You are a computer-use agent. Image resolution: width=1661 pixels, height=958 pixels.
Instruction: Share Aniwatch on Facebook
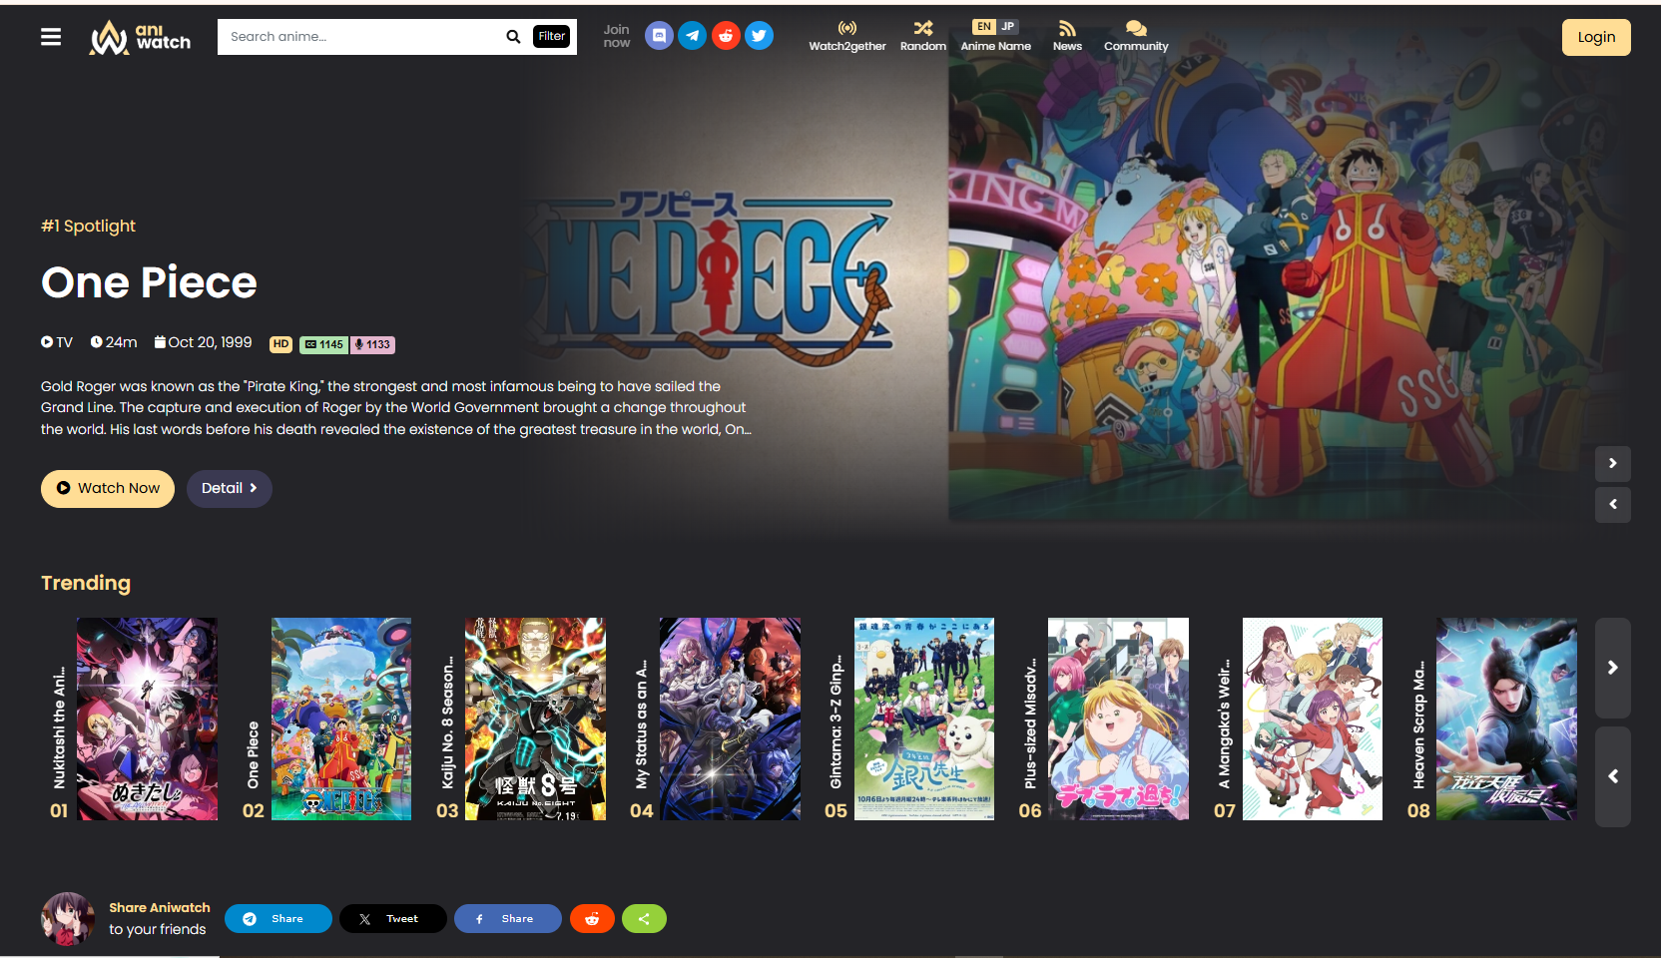(x=508, y=919)
